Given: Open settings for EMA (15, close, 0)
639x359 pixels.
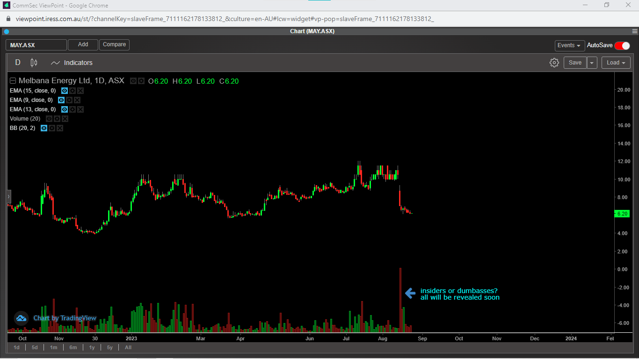Looking at the screenshot, I should click(73, 91).
